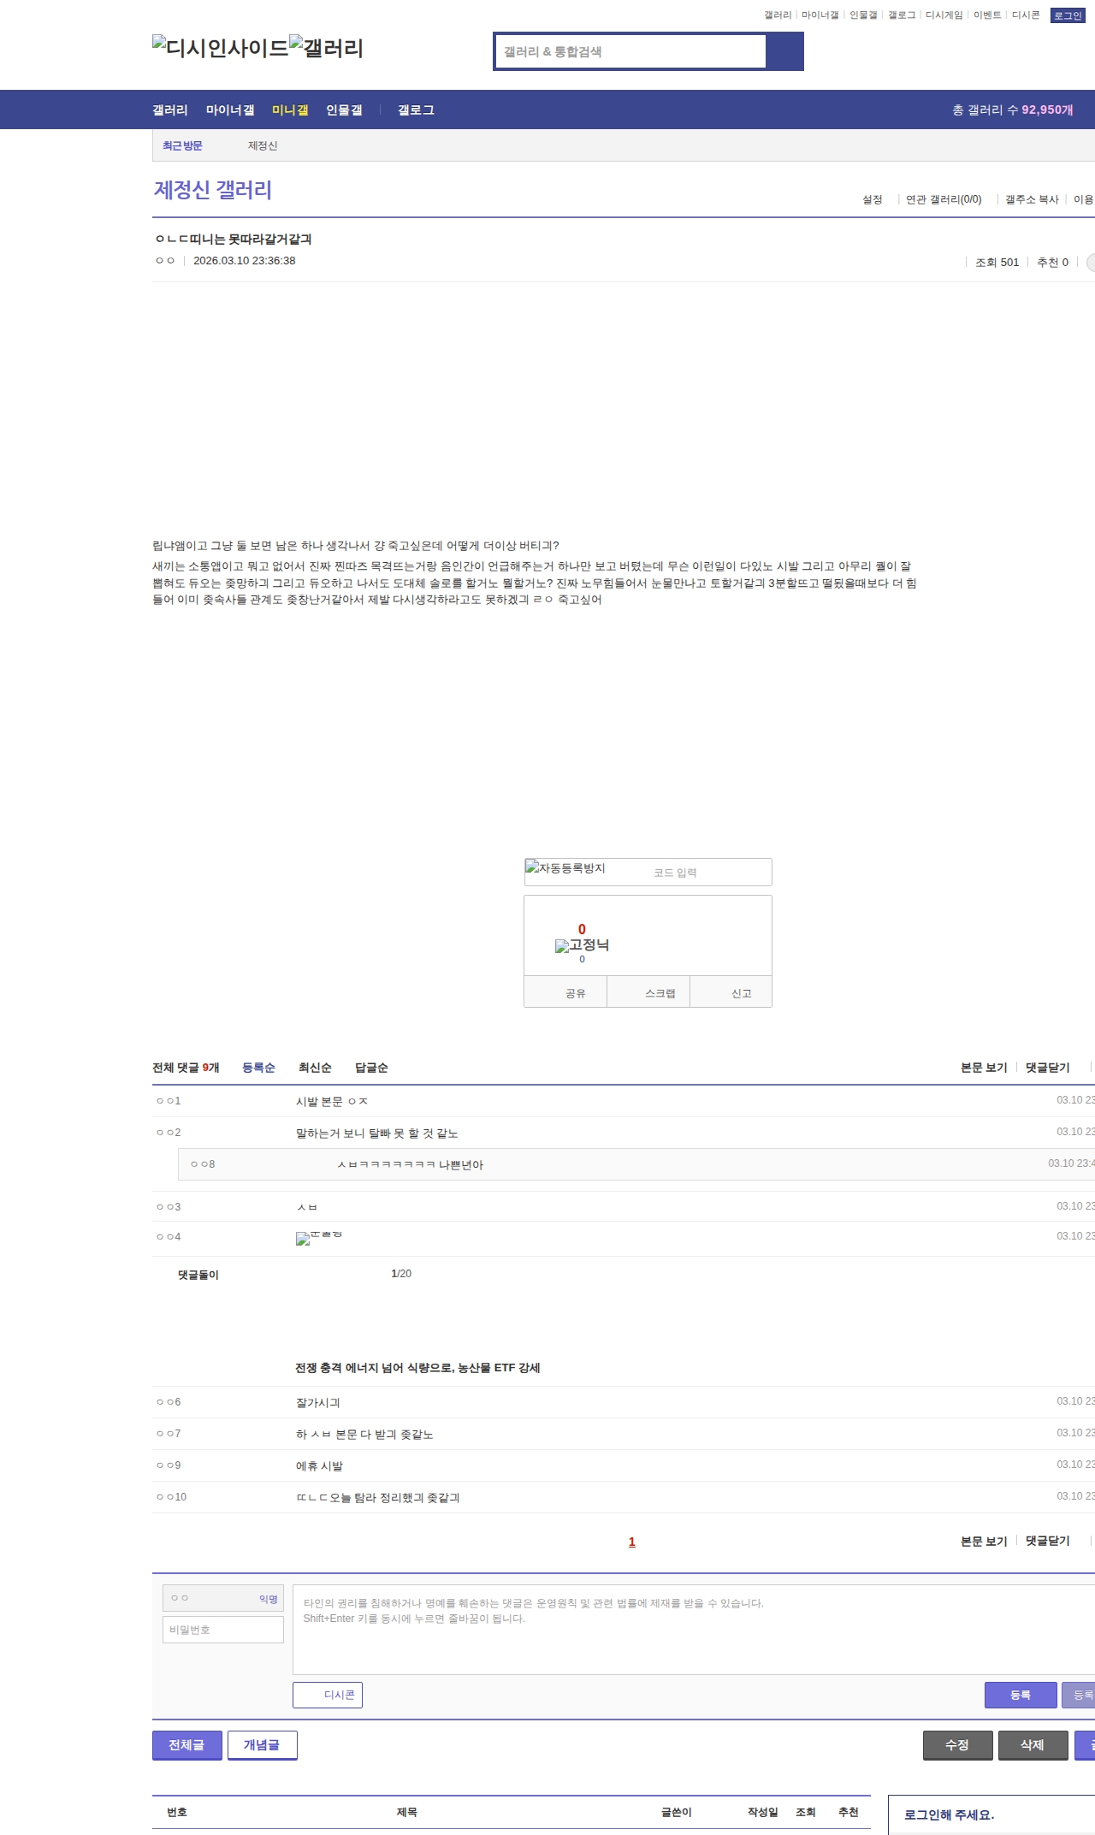Switch to the 마이너갤 navigation tab
Screen dimensions: 1095x1835
(230, 110)
